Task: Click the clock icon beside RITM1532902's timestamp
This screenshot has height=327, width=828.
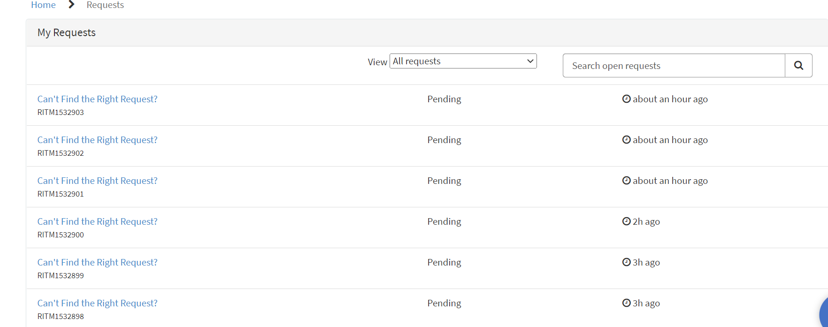Action: coord(627,139)
